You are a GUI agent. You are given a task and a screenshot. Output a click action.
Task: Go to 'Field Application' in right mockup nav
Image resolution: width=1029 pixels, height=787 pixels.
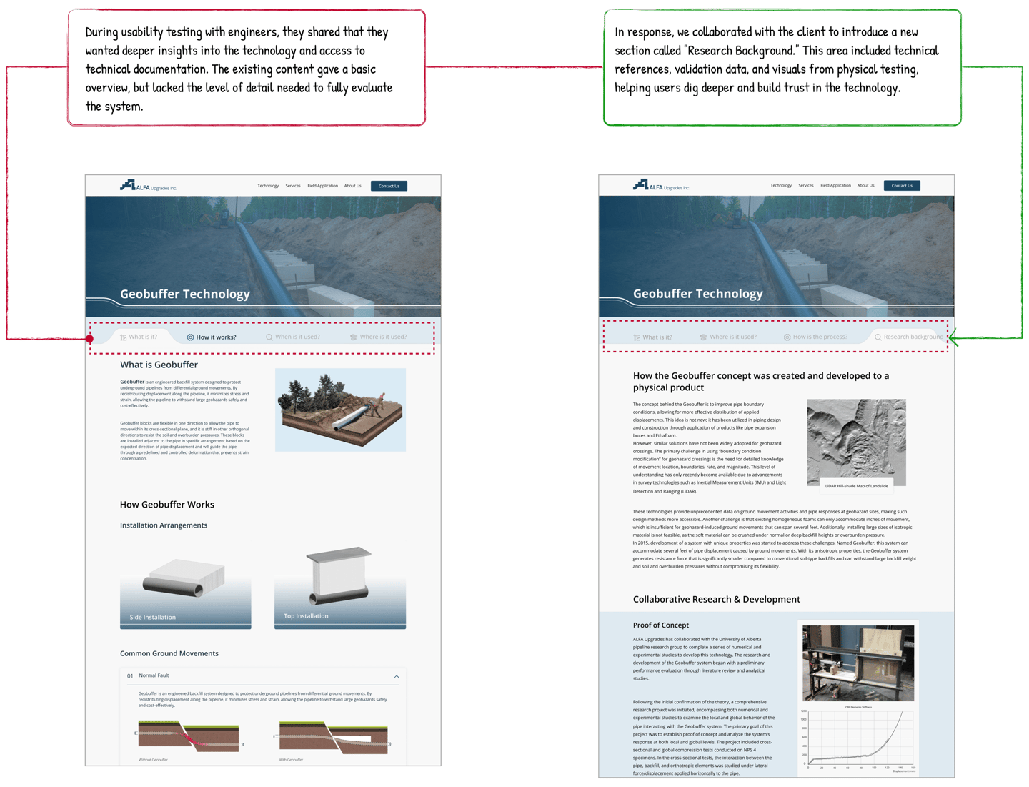(x=836, y=186)
